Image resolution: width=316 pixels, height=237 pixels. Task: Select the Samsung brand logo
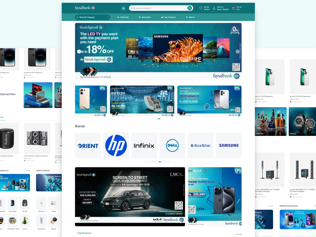coord(229,145)
